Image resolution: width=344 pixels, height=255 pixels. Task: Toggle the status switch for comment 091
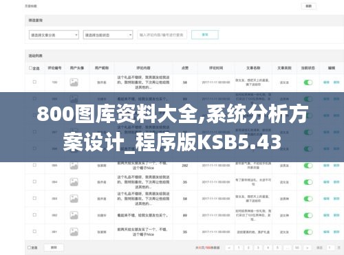[x=308, y=232]
